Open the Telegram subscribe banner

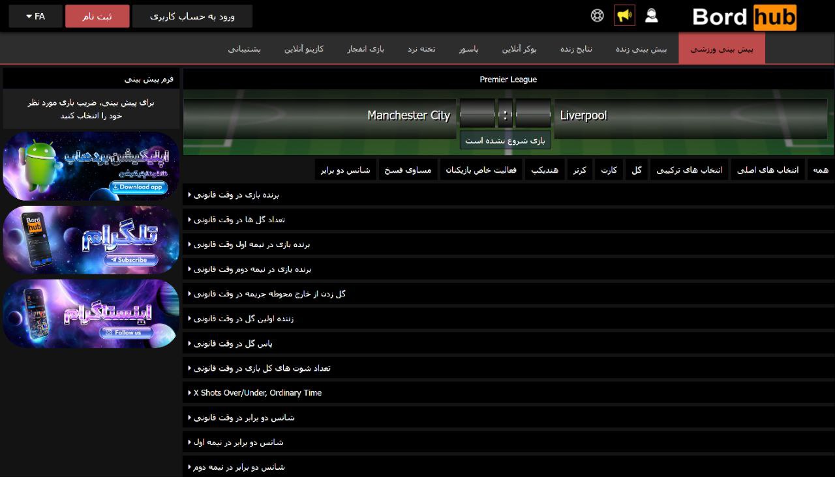[91, 240]
